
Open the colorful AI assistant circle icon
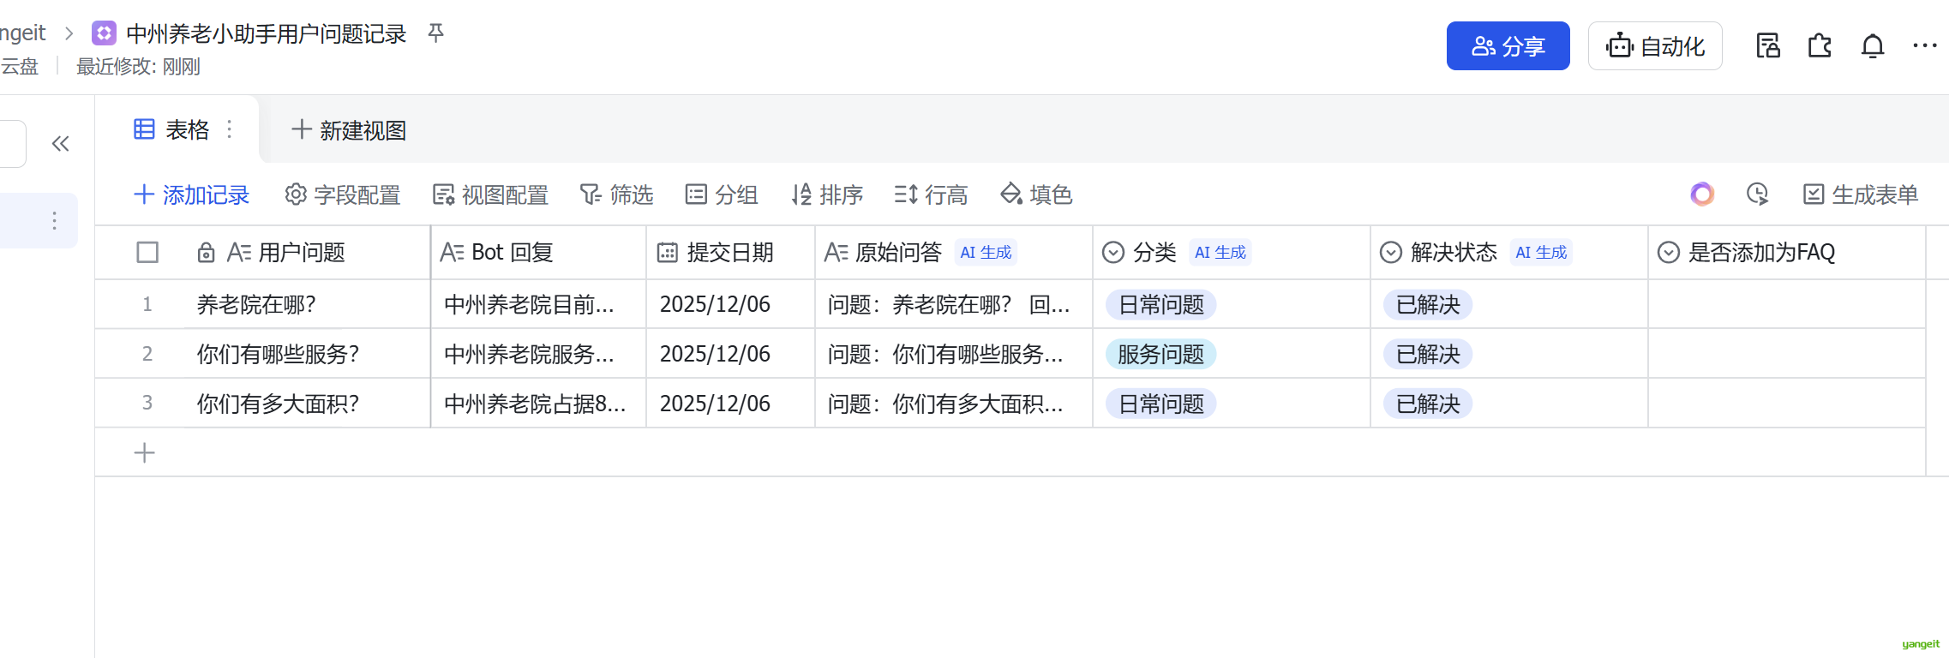(1702, 194)
